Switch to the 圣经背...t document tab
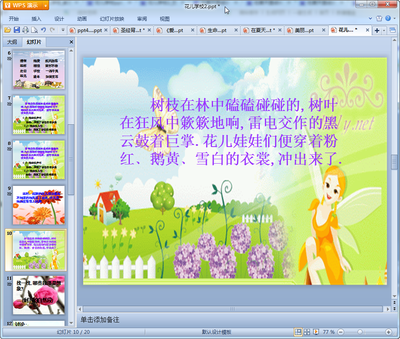This screenshot has height=339, width=400. 132,30
